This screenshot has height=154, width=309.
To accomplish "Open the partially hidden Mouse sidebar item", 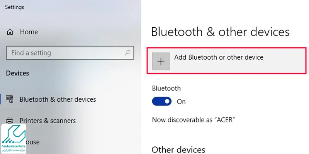I will point(33,142).
